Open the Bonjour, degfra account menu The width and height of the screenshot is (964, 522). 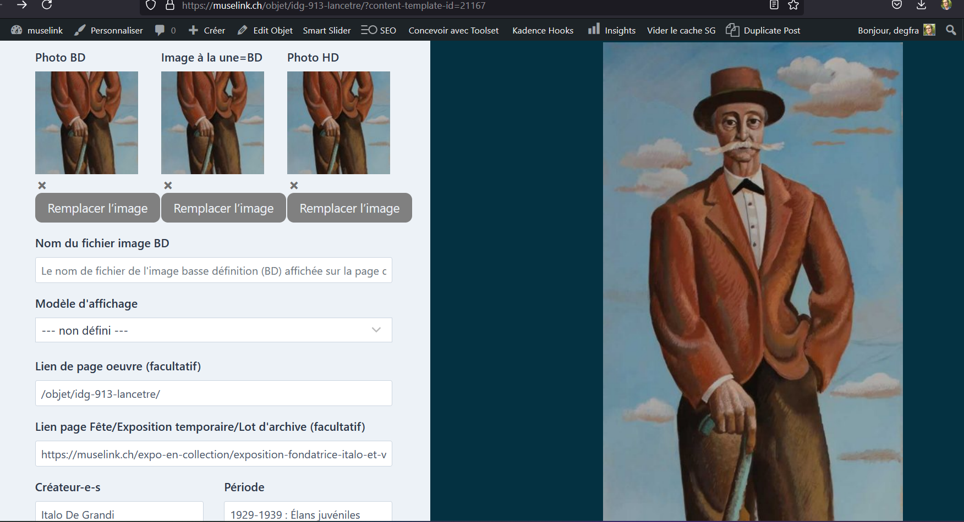[x=896, y=30]
